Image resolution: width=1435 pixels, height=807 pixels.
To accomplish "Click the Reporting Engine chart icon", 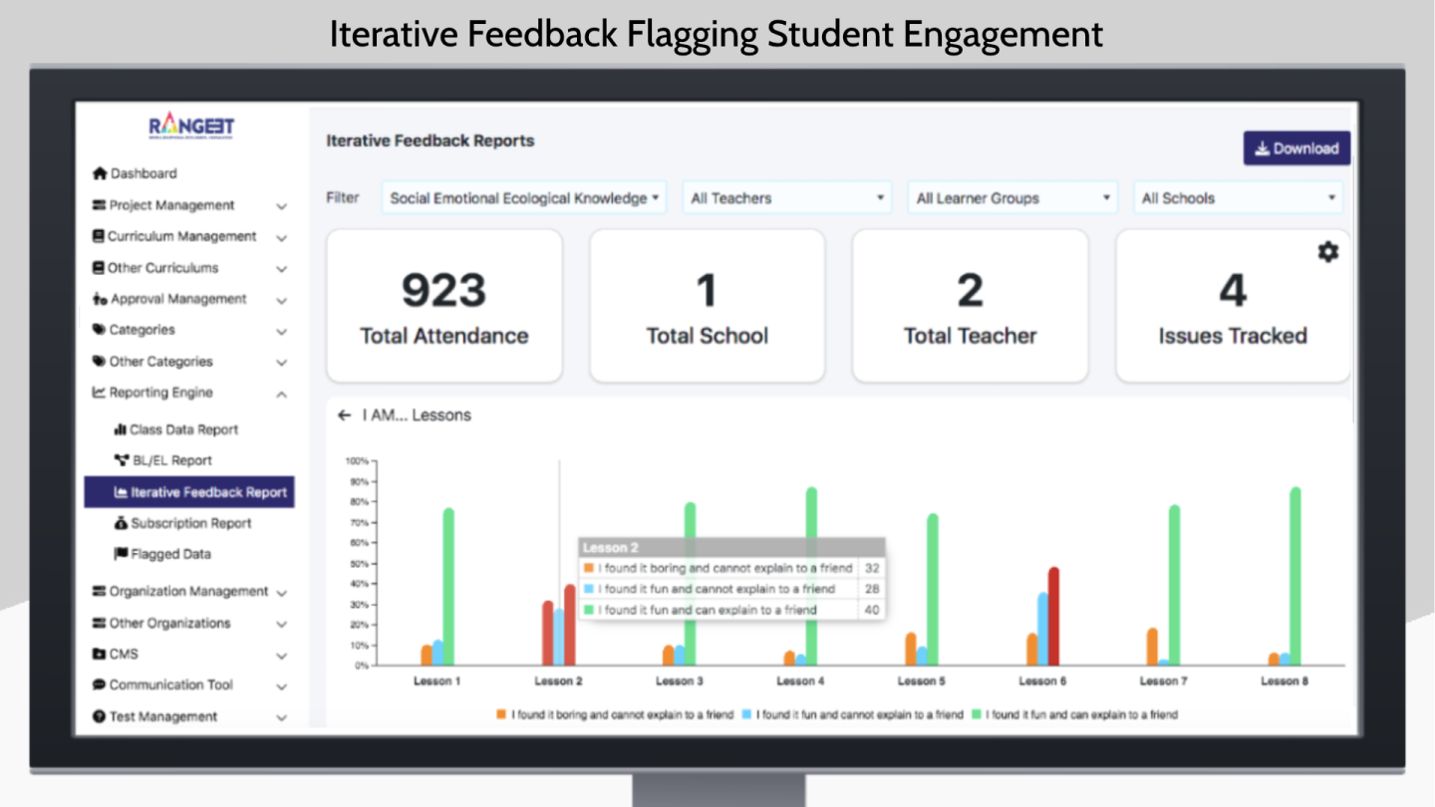I will click(99, 393).
